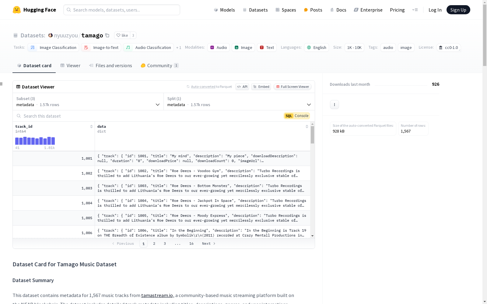Select the row with track_id 1,001

[x=161, y=158]
